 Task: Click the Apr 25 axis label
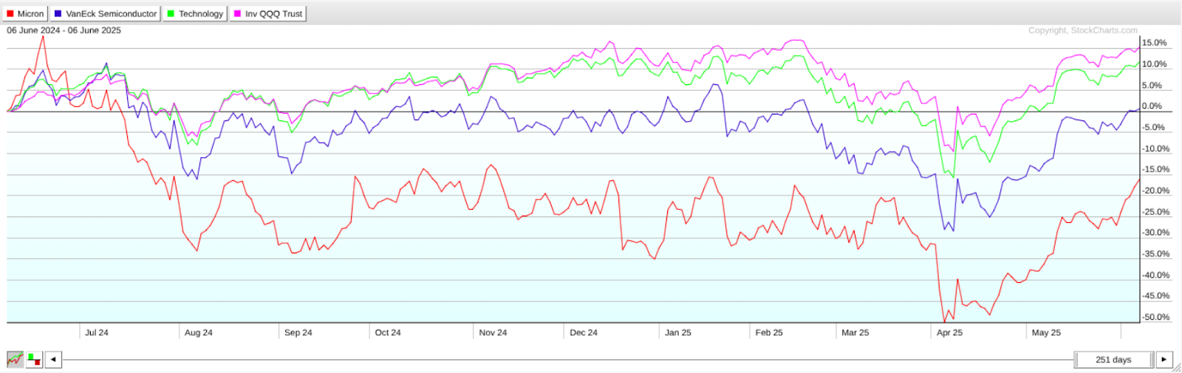950,332
